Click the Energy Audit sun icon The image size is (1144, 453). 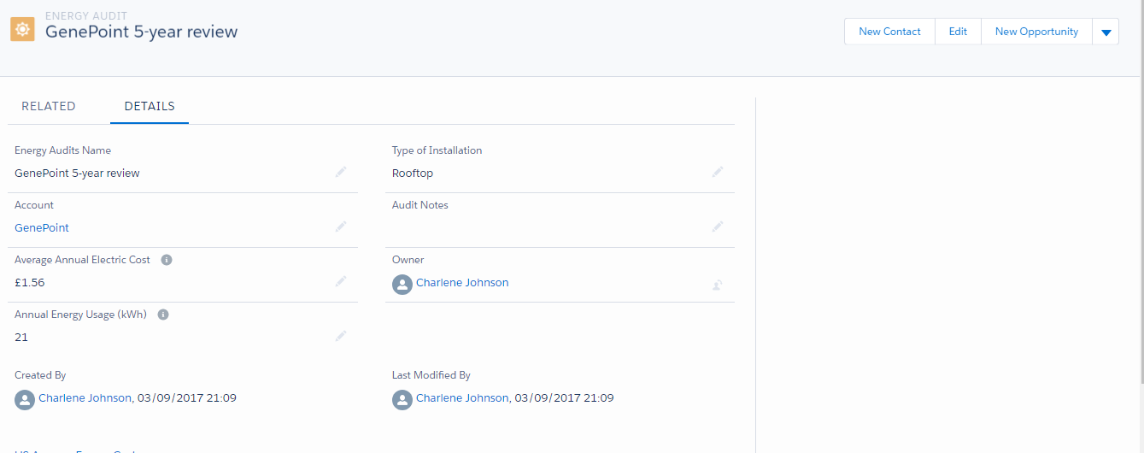22,30
